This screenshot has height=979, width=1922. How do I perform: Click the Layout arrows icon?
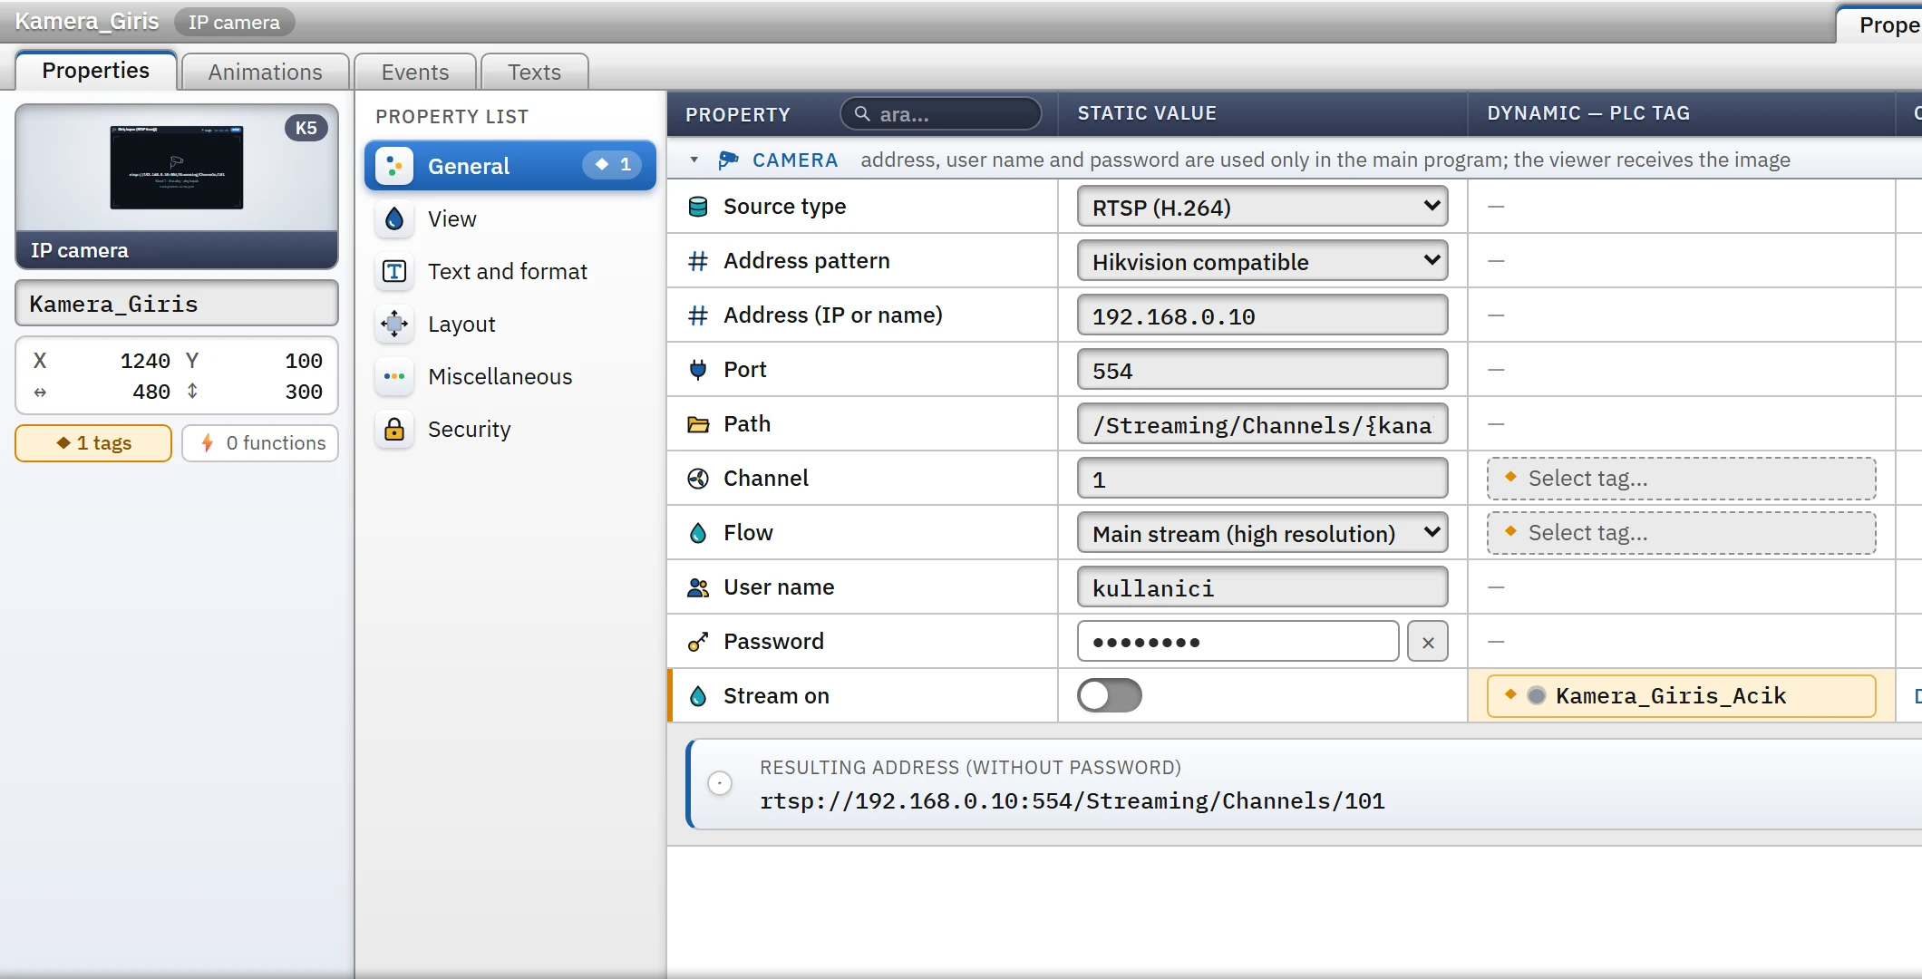[394, 324]
